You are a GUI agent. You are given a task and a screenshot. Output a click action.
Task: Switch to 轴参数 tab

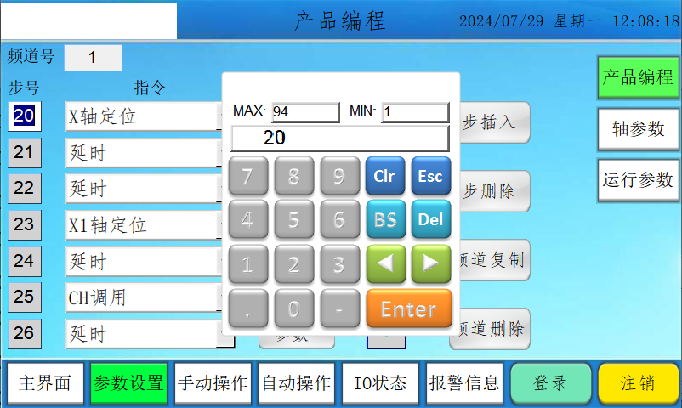tap(638, 129)
